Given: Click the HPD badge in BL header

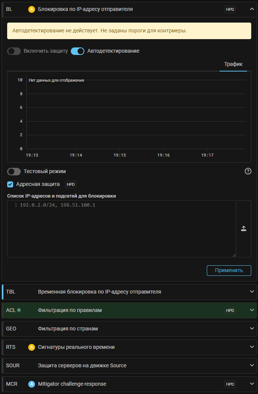Looking at the screenshot, I should (x=230, y=9).
